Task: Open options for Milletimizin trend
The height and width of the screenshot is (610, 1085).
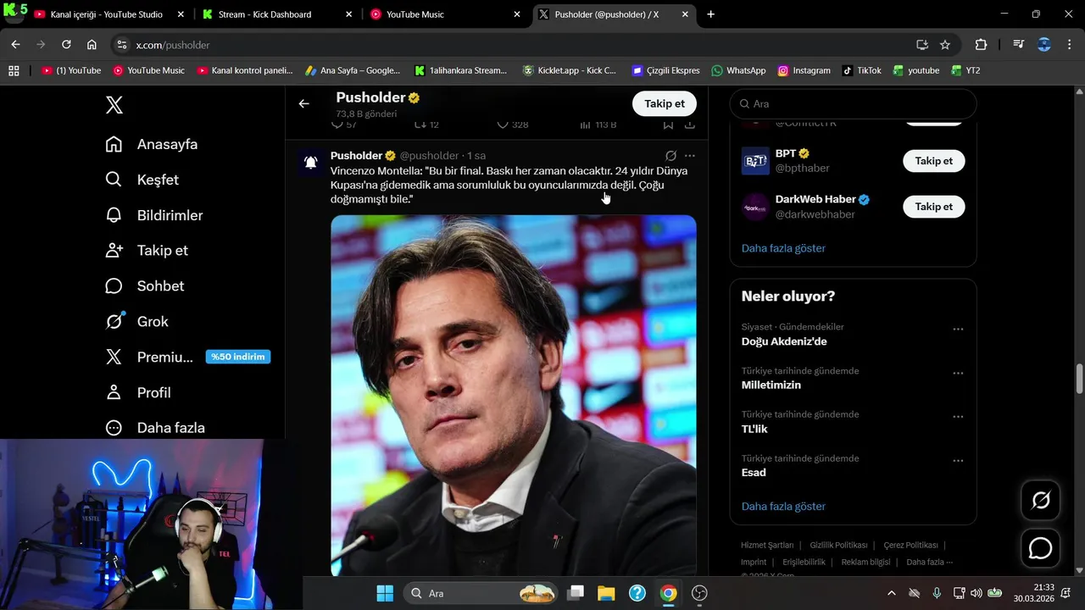Action: [958, 373]
